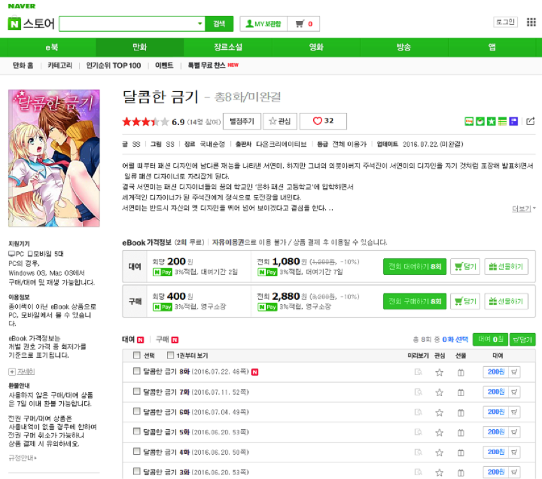Expand 자세히 in the left sidebar
The height and width of the screenshot is (479, 542).
(22, 371)
